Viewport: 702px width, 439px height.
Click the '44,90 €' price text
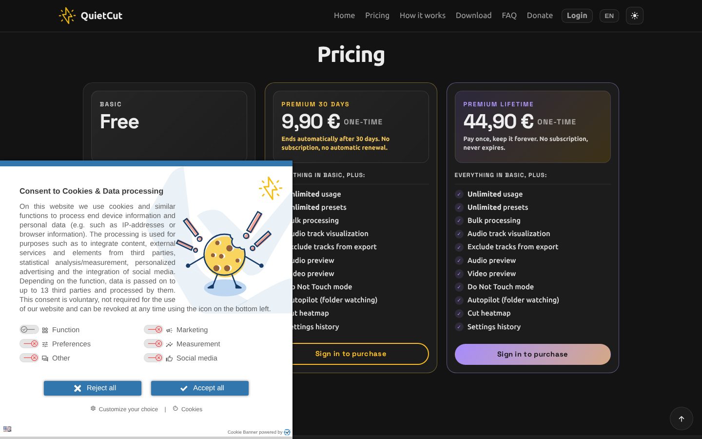(x=498, y=121)
